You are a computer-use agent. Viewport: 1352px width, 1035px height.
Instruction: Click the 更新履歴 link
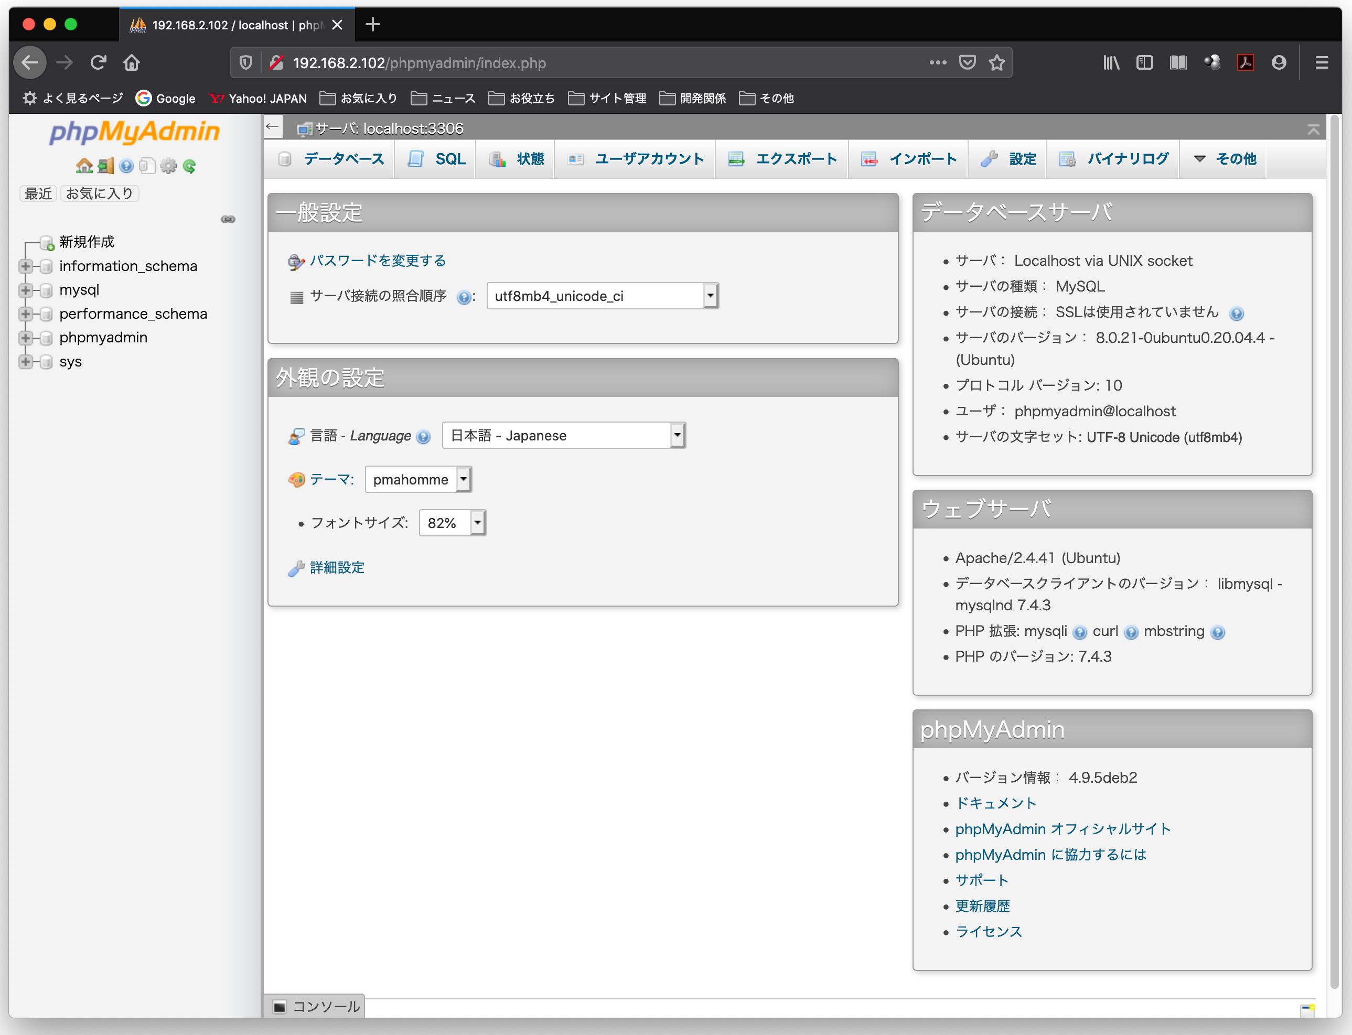pos(982,906)
